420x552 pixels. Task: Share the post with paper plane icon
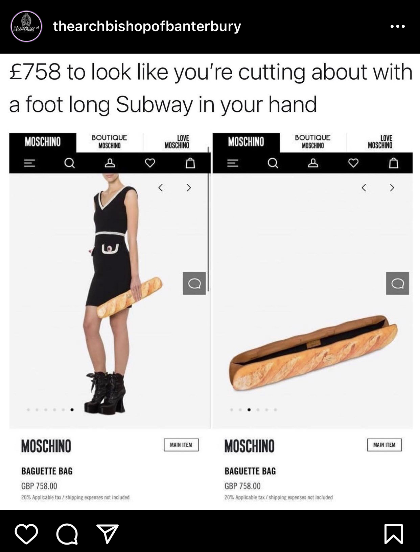coord(108,533)
